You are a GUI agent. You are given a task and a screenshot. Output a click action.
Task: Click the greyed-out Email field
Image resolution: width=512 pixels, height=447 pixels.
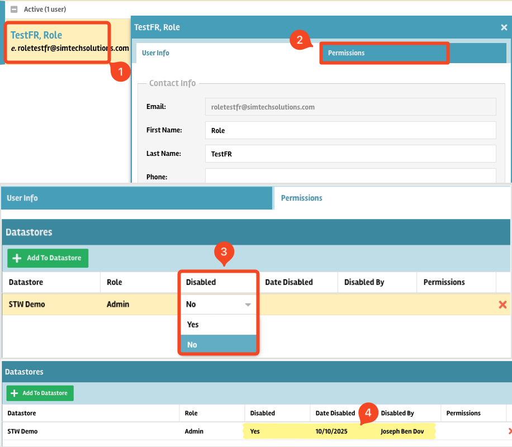[350, 107]
